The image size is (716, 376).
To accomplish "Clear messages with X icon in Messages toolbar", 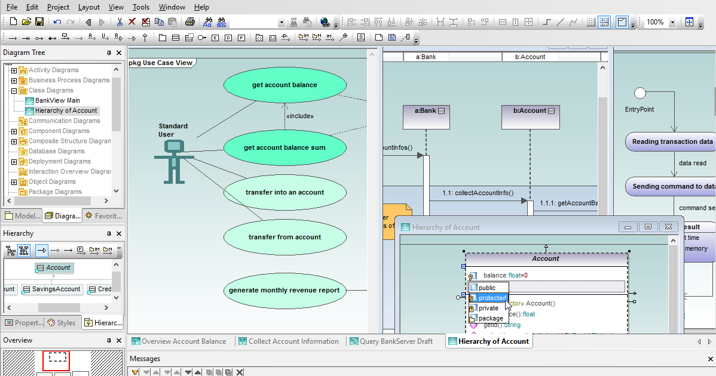I will click(240, 372).
